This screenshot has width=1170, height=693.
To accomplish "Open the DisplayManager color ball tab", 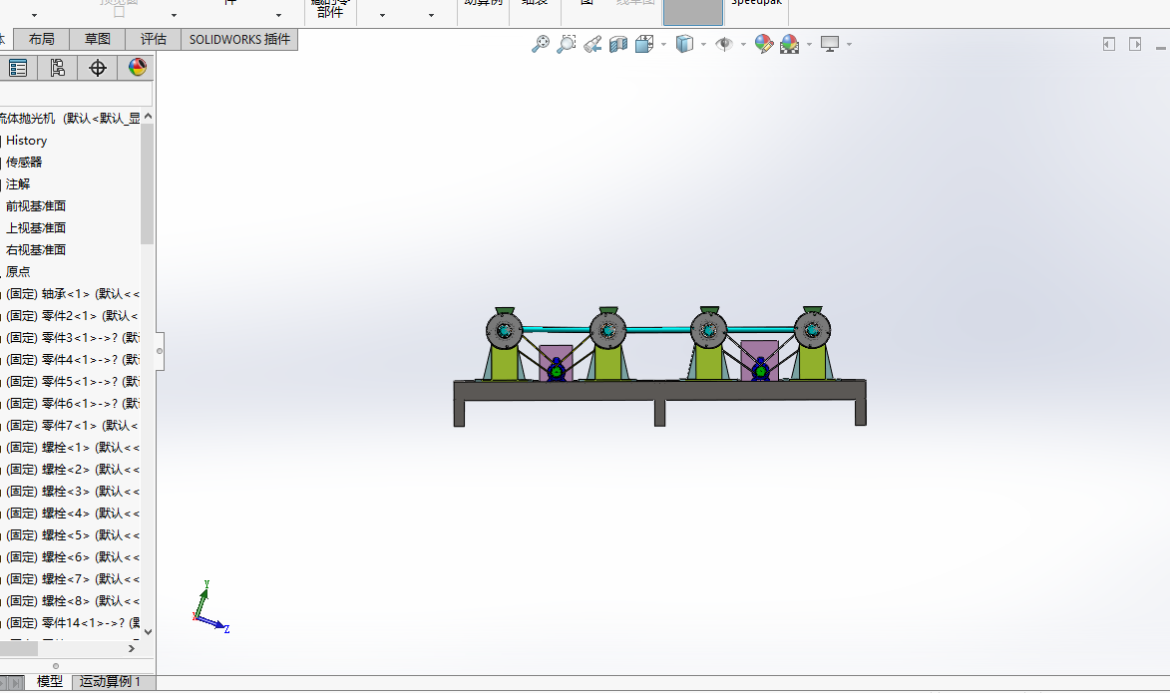I will pyautogui.click(x=138, y=68).
